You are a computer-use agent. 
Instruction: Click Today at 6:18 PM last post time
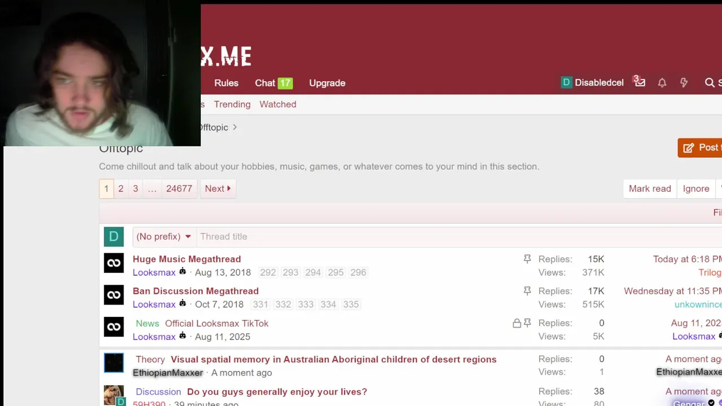coord(687,259)
